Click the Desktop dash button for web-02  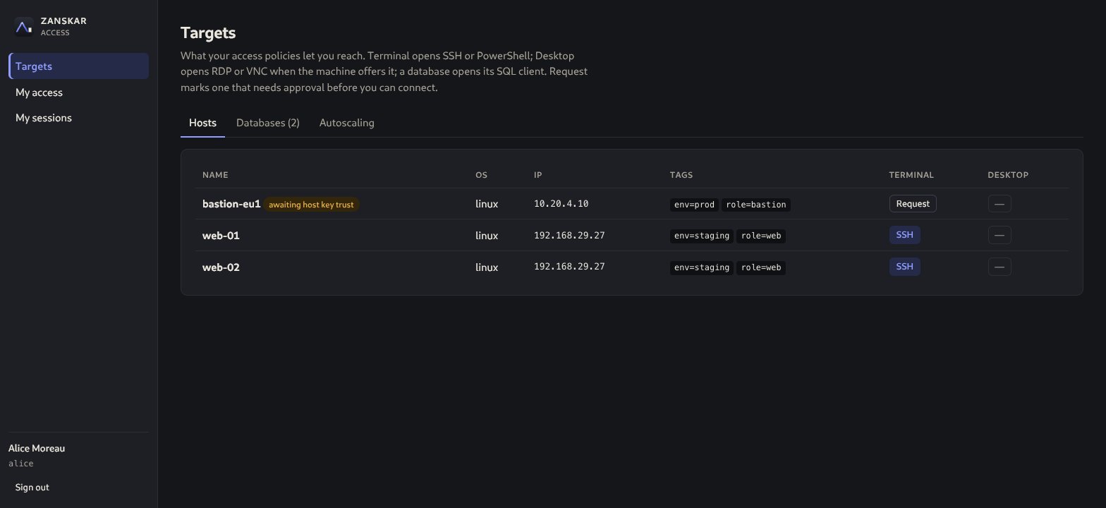coord(999,267)
